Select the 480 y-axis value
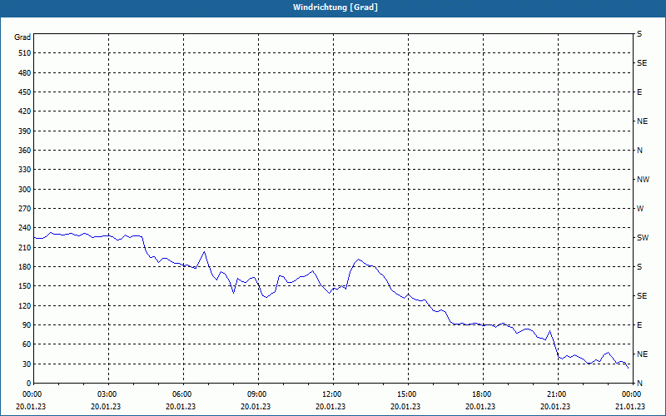 point(25,73)
